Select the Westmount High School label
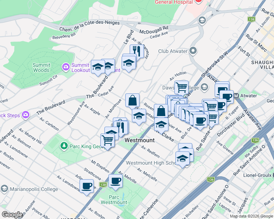The image size is (274, 219). click(x=151, y=163)
